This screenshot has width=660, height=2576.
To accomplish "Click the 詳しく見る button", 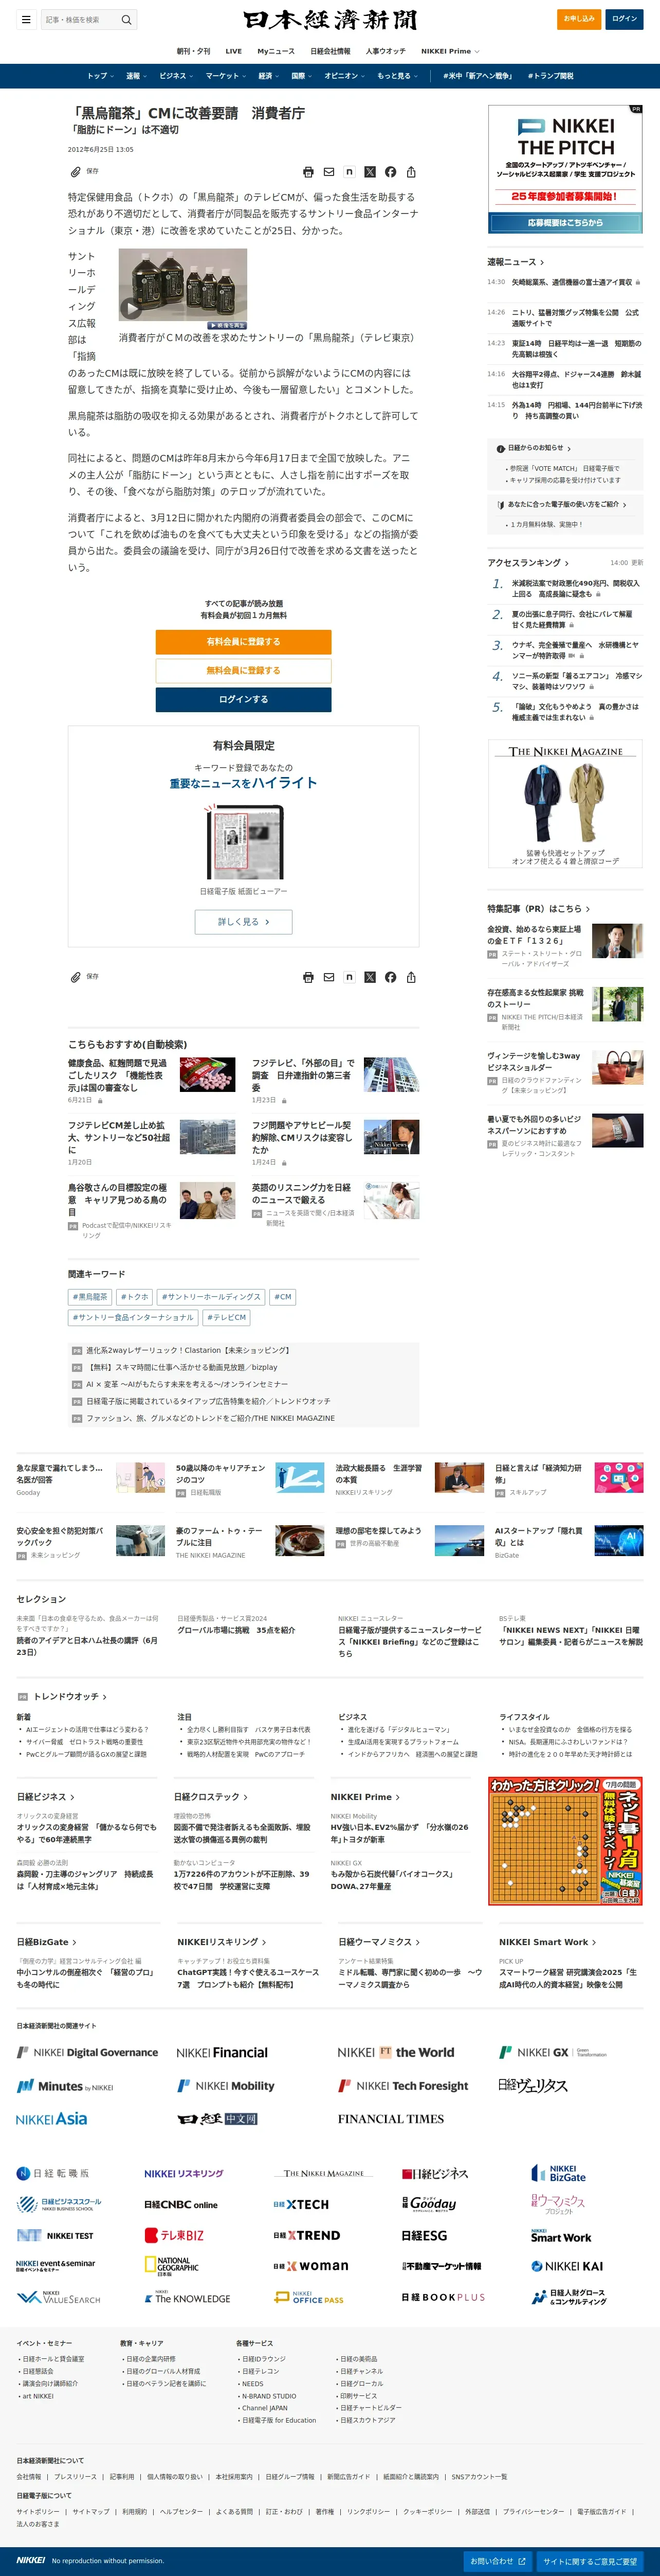I will click(244, 922).
